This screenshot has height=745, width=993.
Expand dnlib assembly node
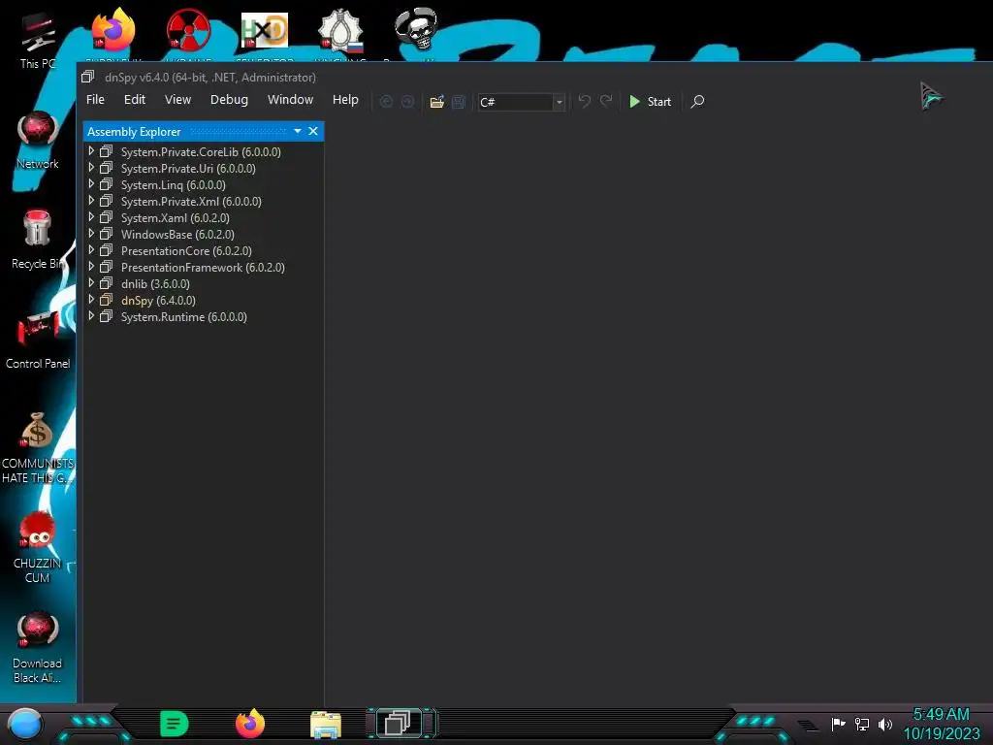pyautogui.click(x=91, y=282)
